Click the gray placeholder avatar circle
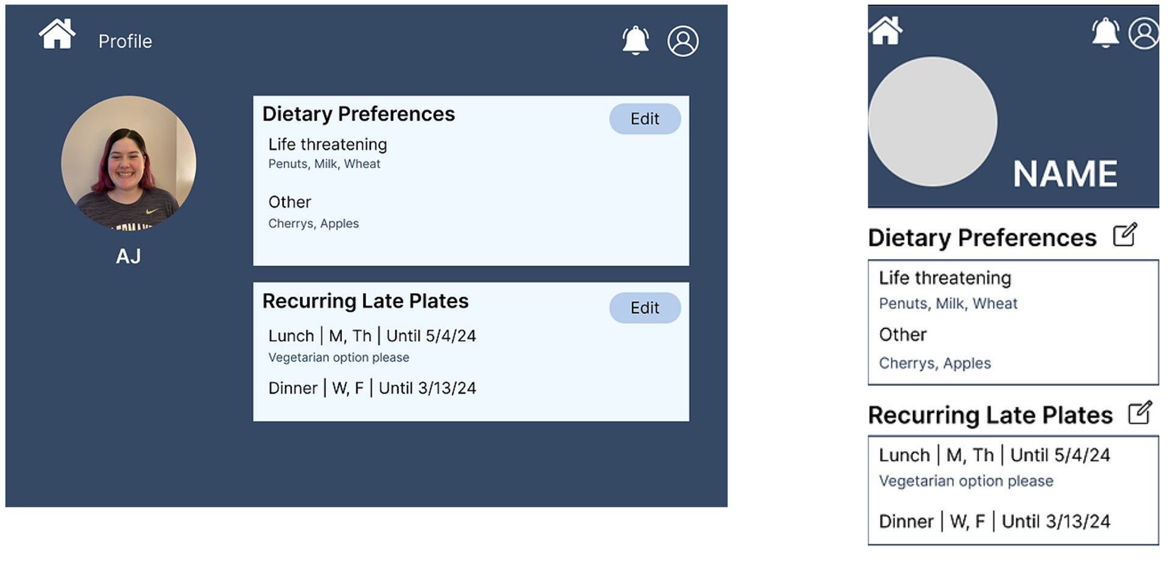1170x565 pixels. 932,122
